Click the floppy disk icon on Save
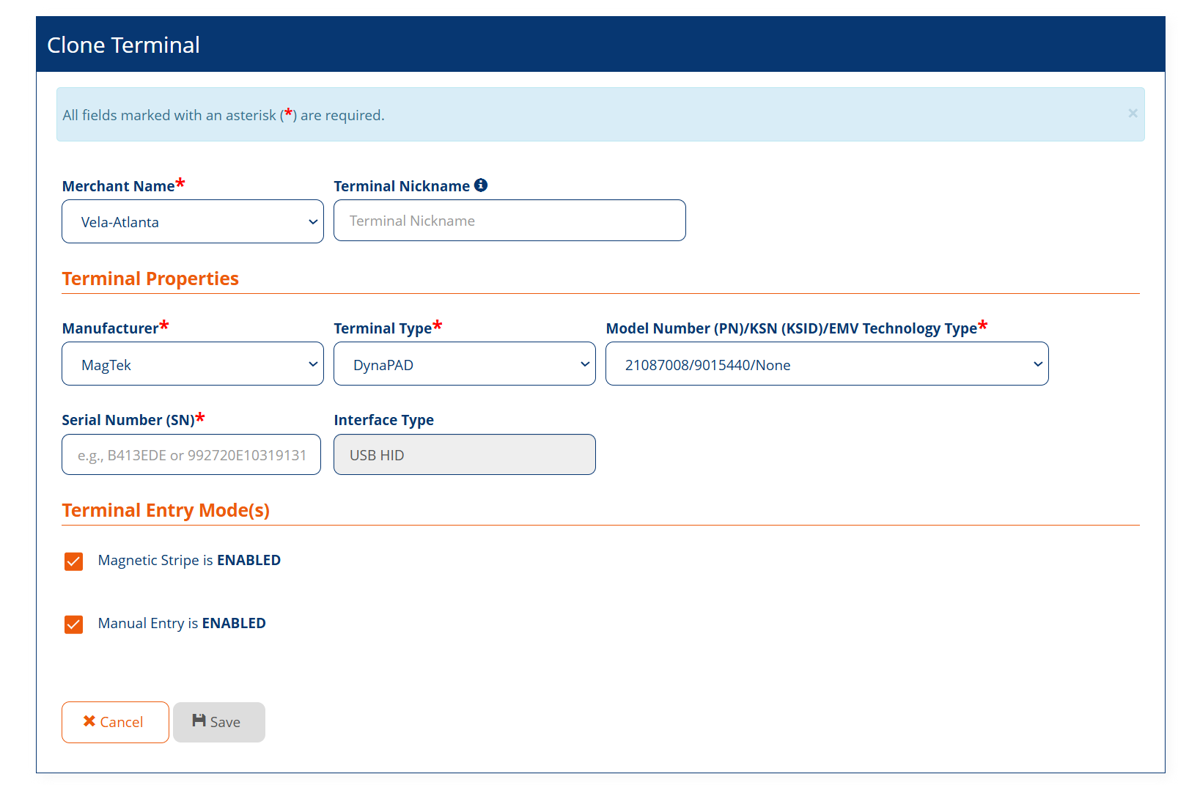This screenshot has width=1178, height=785. pos(199,721)
